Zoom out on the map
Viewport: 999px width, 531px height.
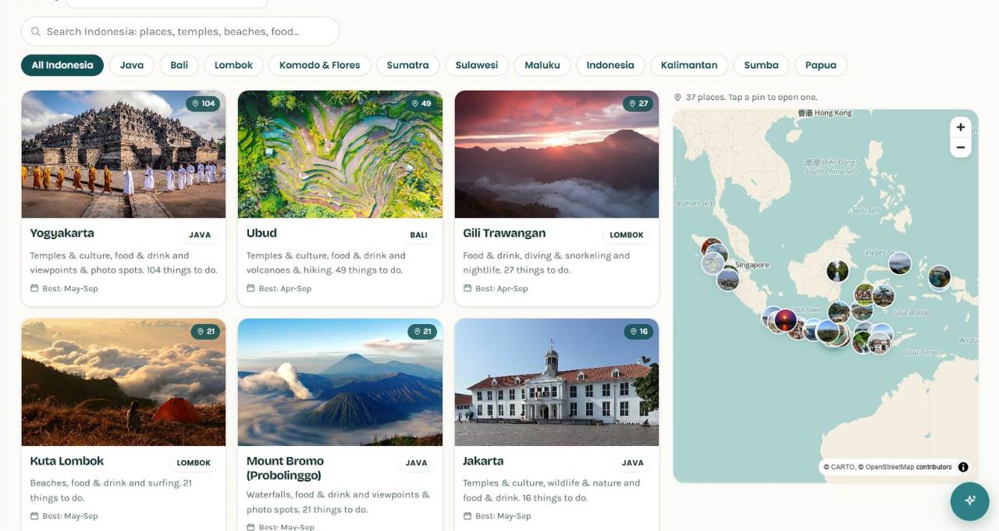pos(960,148)
